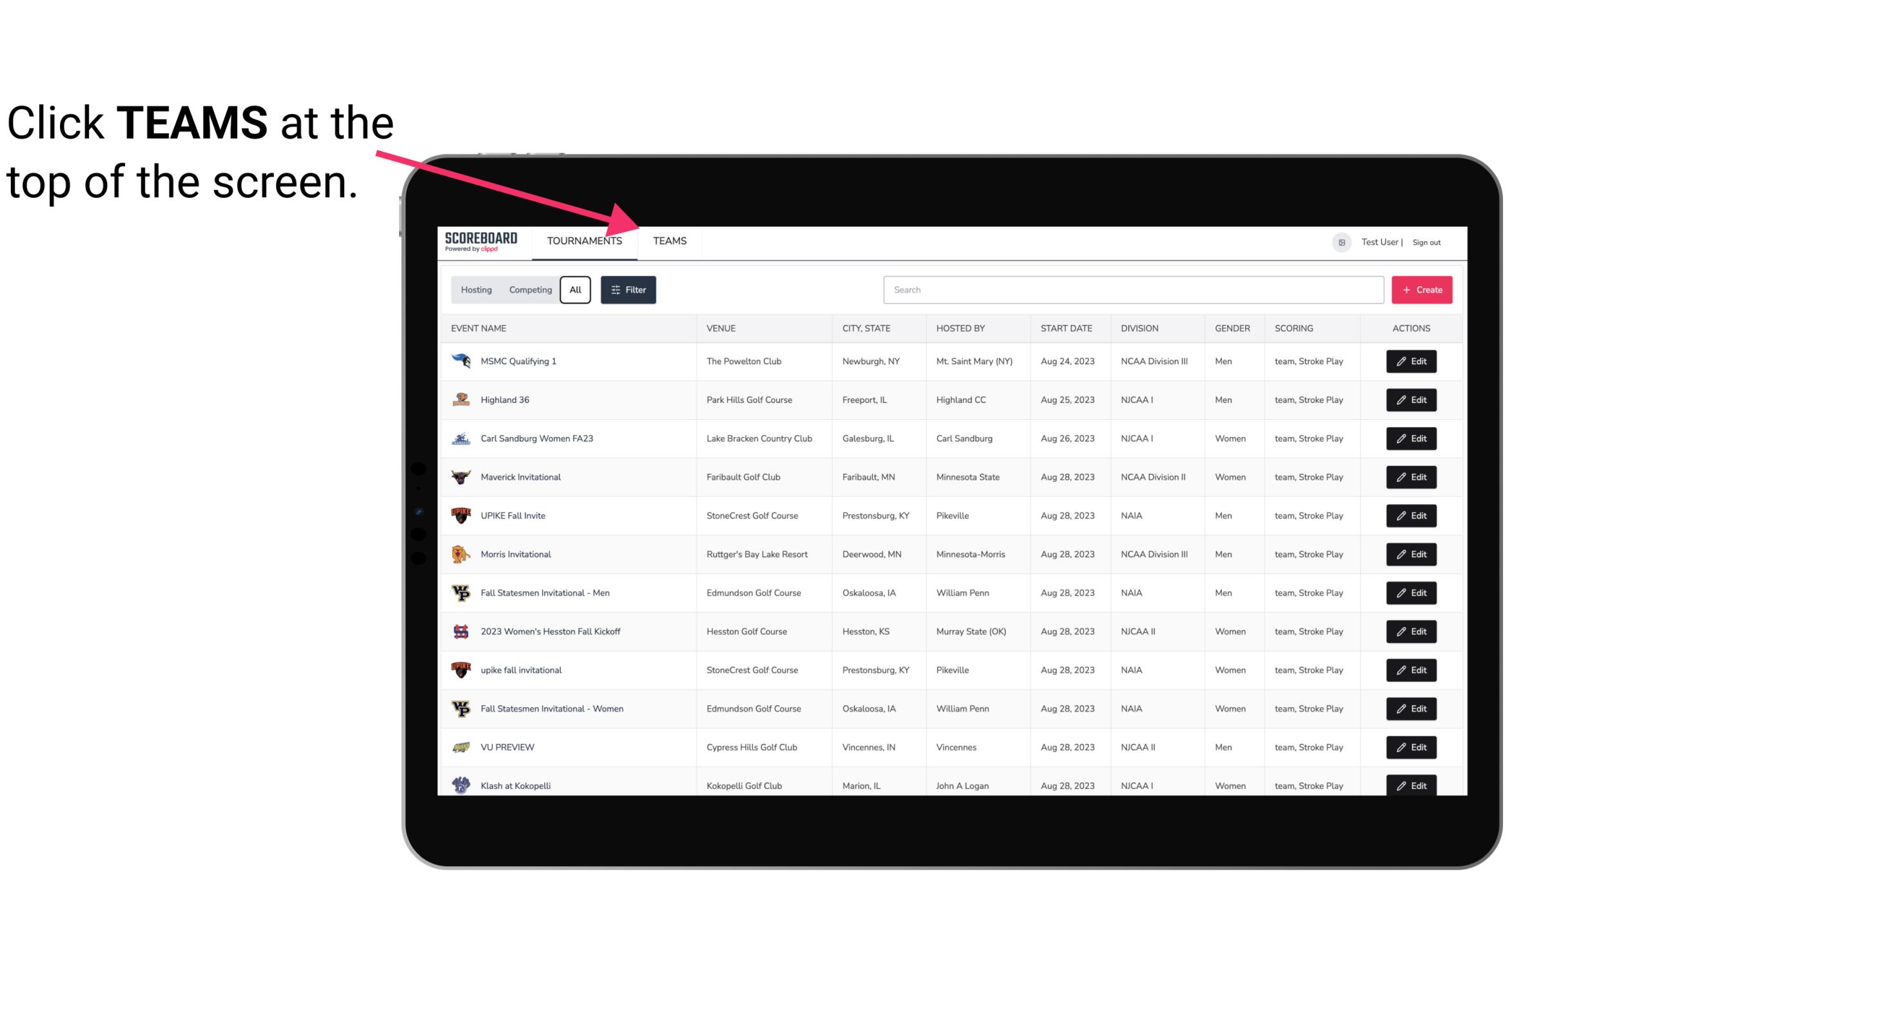
Task: Select the All filter toggle
Action: click(576, 290)
